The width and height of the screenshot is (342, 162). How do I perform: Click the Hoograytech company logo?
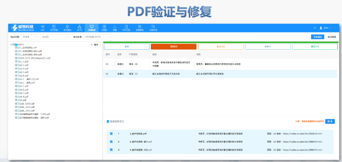pos(23,28)
